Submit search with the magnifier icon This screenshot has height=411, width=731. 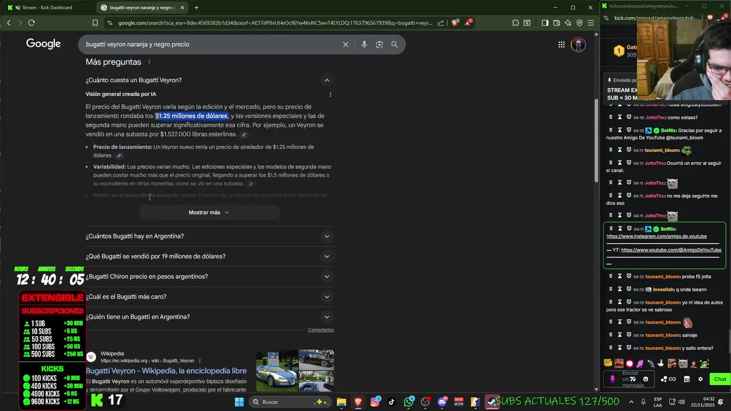tap(395, 44)
